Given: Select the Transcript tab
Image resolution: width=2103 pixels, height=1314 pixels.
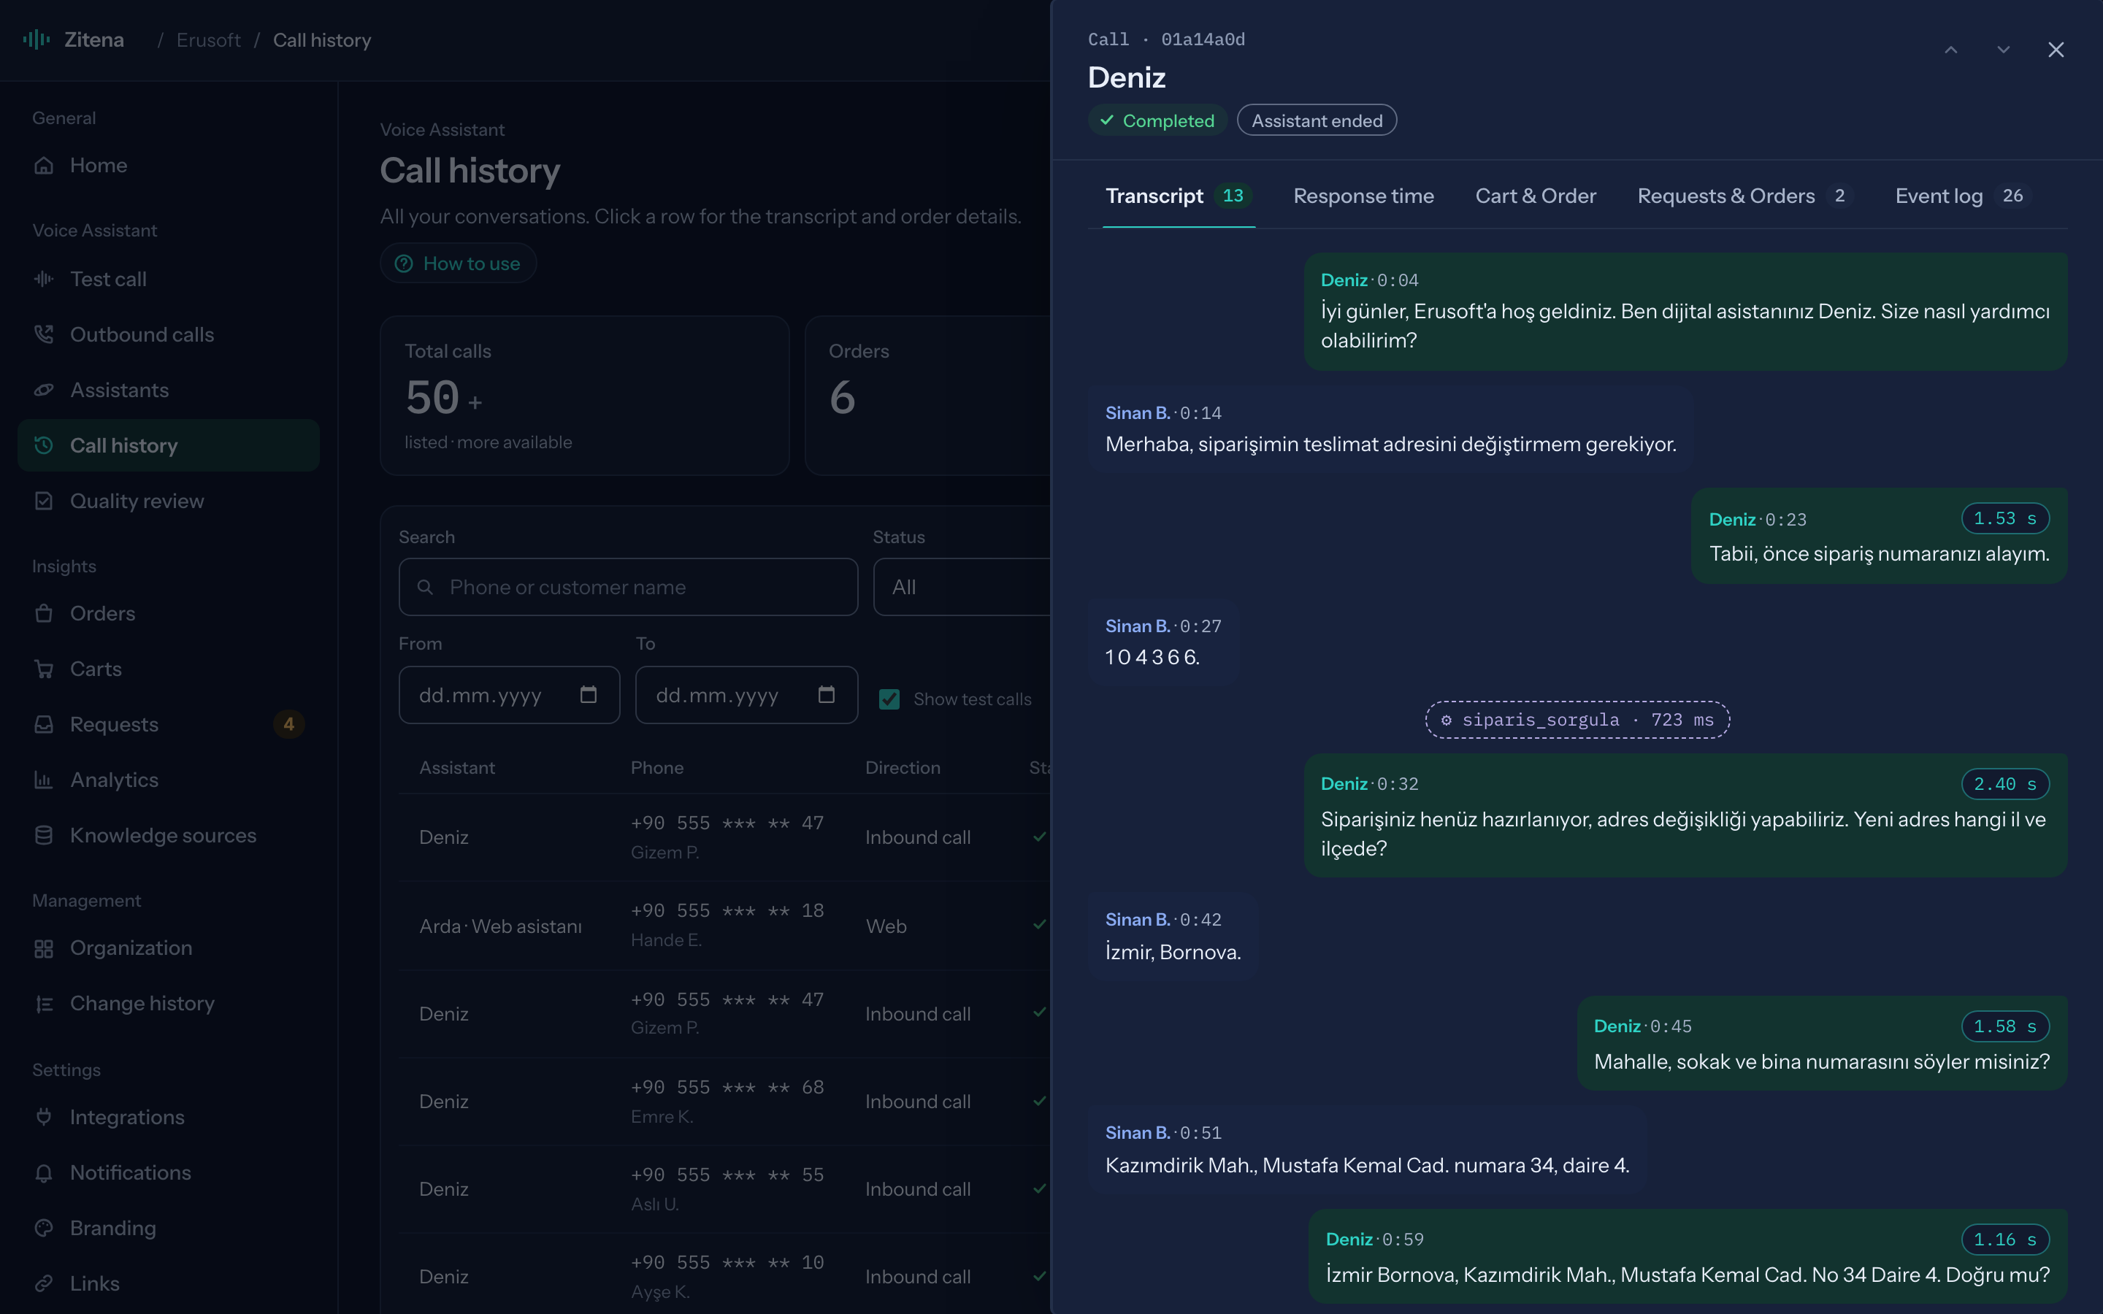Looking at the screenshot, I should click(x=1179, y=196).
